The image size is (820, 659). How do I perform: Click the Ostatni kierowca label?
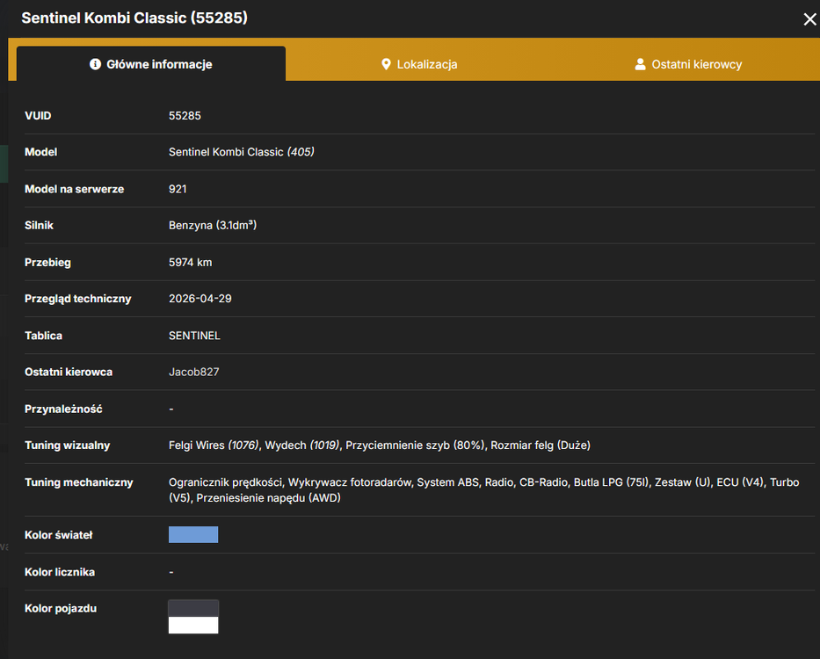click(69, 372)
